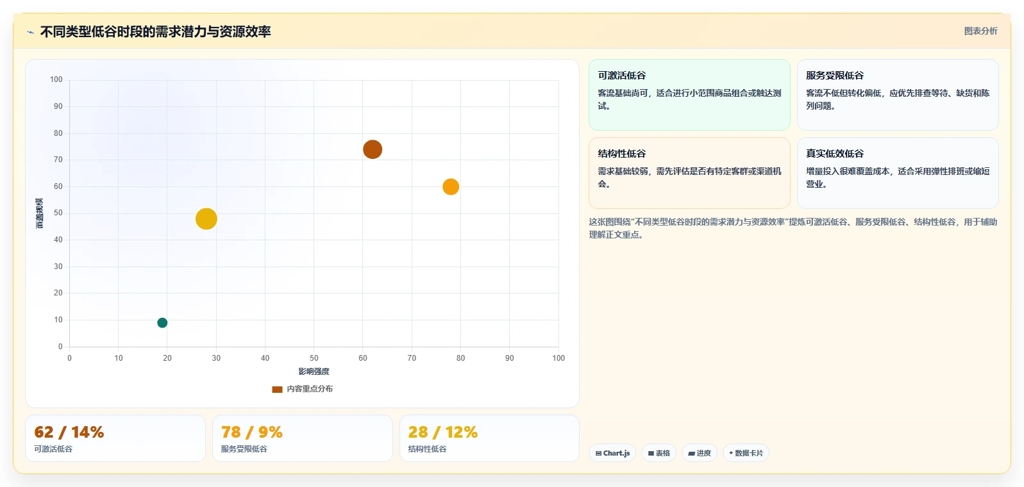
Task: Open the 服务受限低谷 description card
Action: click(x=898, y=95)
